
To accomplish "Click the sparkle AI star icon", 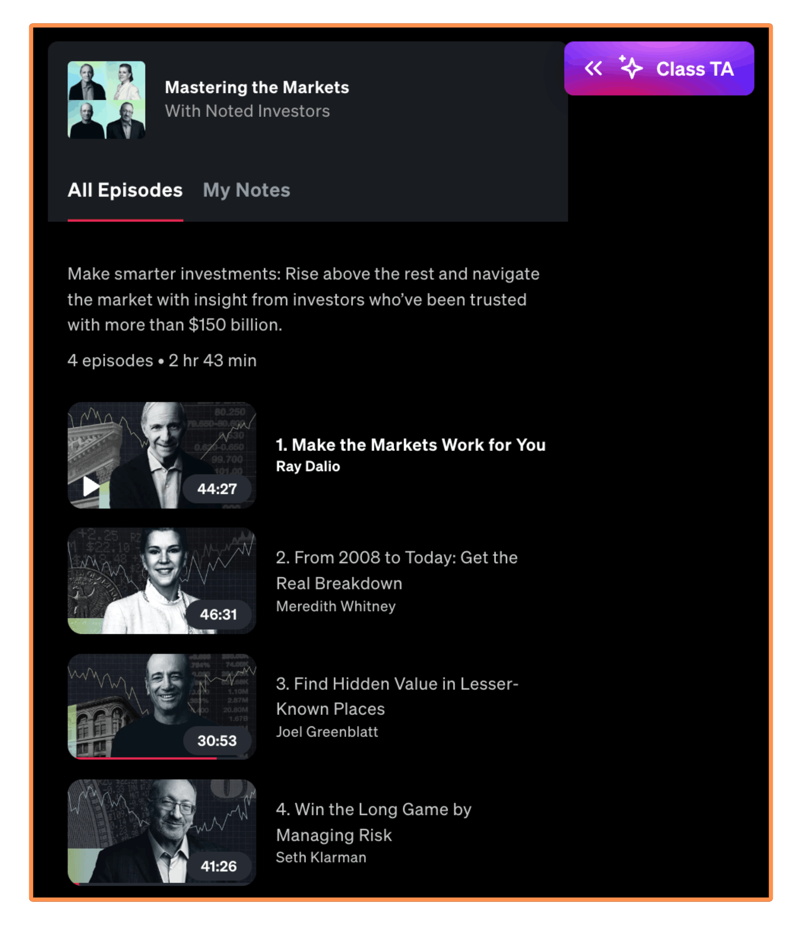I will coord(630,68).
